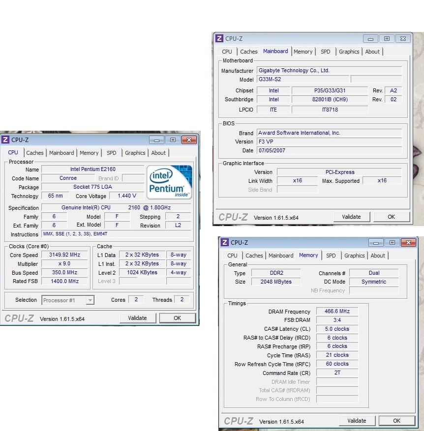424x431 pixels.
Task: Click the motherboard manufacturer Gigabyte Technology field
Action: pos(330,70)
